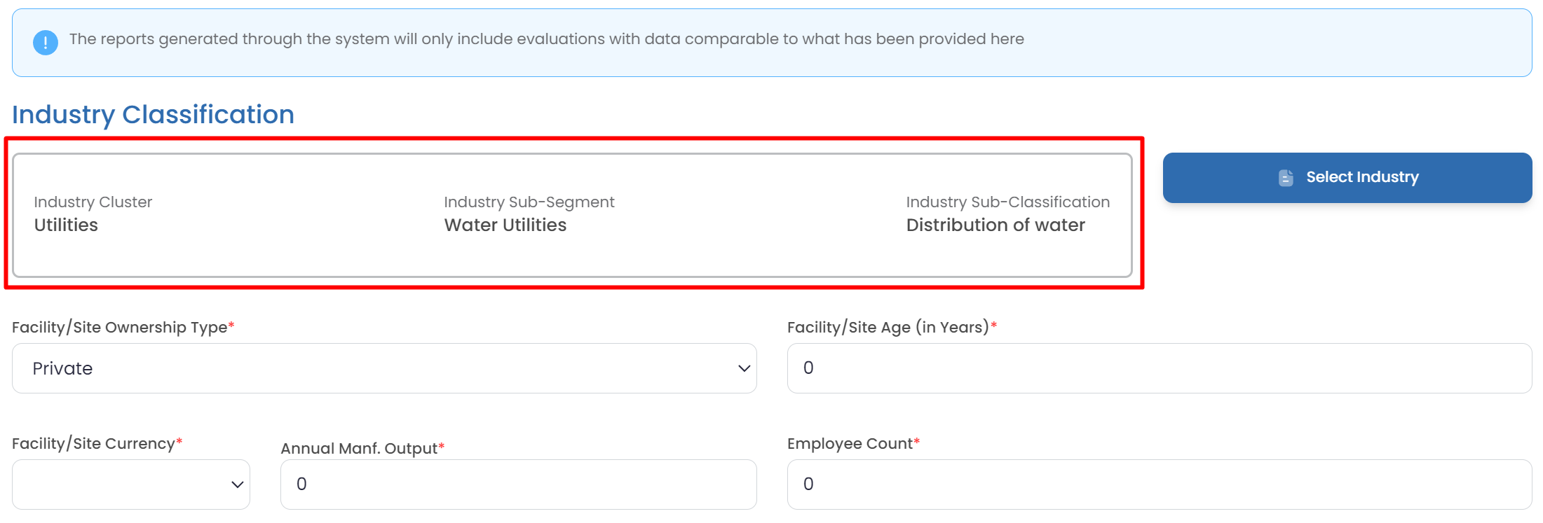Click into the Annual Manf. Output field

pos(518,484)
